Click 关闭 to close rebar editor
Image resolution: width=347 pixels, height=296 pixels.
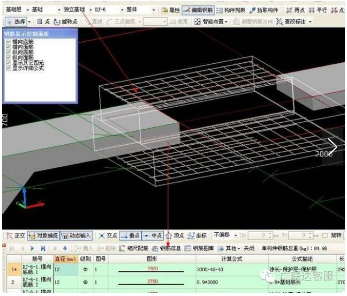click(249, 248)
